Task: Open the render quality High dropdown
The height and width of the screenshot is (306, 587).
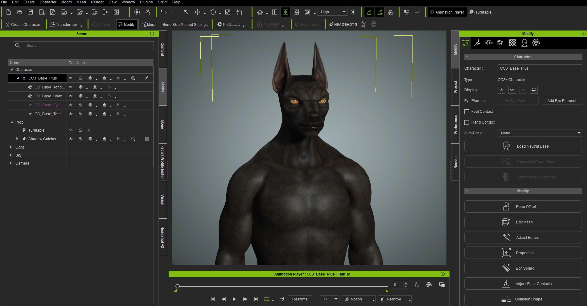Action: coord(332,12)
